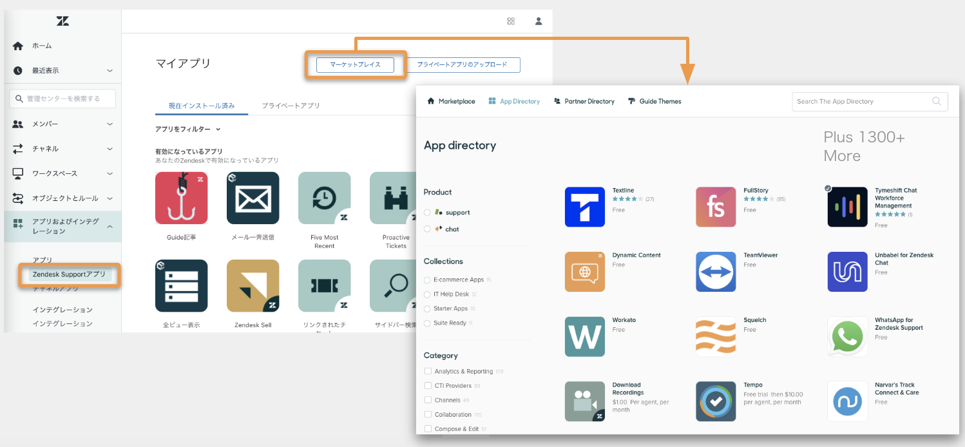Click the FullStory app icon
This screenshot has width=965, height=447.
click(x=715, y=207)
